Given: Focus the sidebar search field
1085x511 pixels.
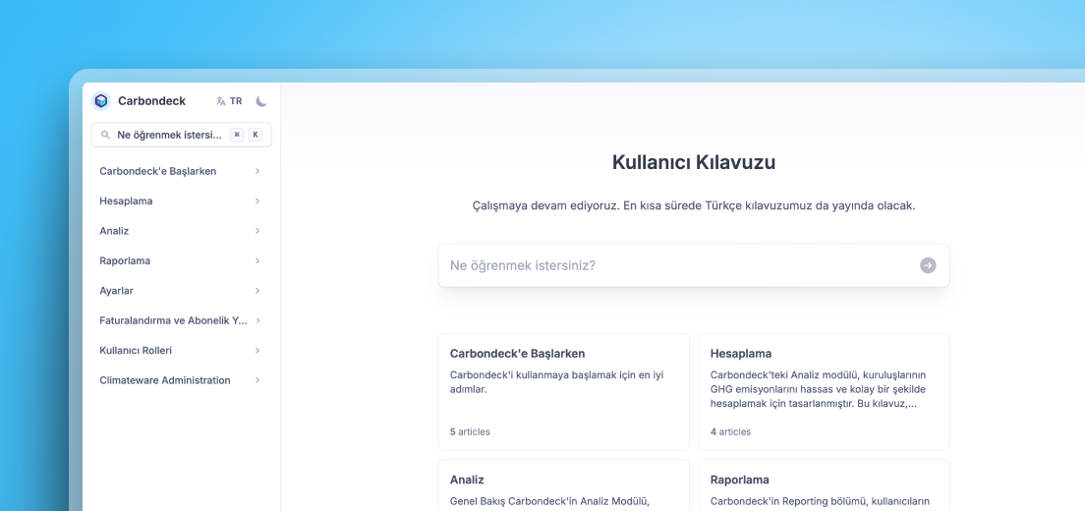Looking at the screenshot, I should pos(181,135).
